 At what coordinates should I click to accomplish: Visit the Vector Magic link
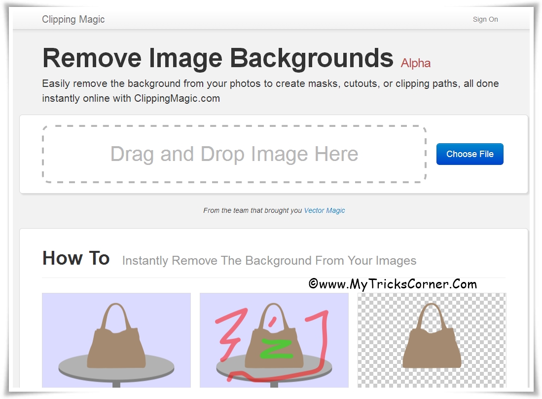324,210
